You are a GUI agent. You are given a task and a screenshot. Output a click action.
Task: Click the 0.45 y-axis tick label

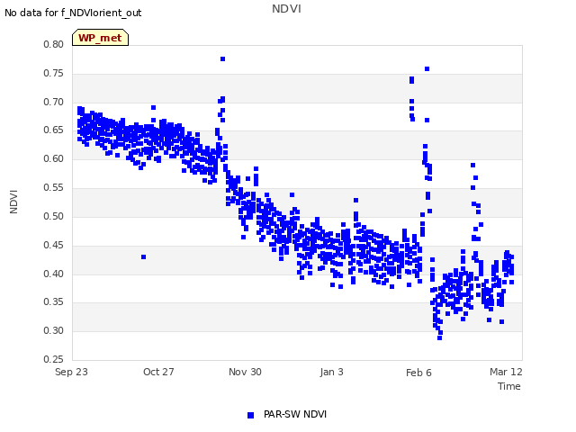pos(54,245)
